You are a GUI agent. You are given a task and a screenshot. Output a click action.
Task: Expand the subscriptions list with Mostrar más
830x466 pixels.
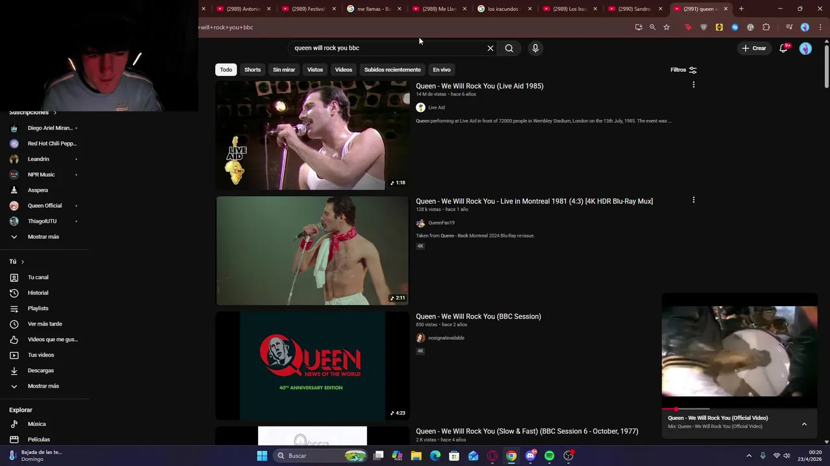44,237
